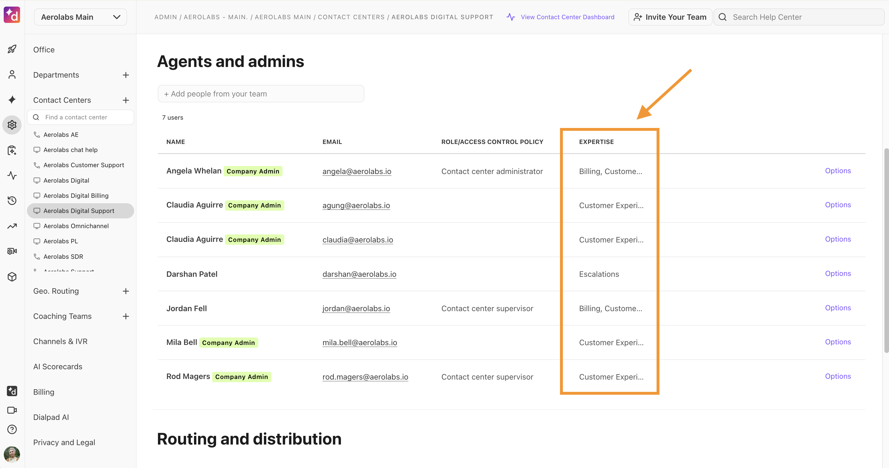Image resolution: width=889 pixels, height=468 pixels.
Task: Add a new department with plus icon
Action: click(x=126, y=75)
